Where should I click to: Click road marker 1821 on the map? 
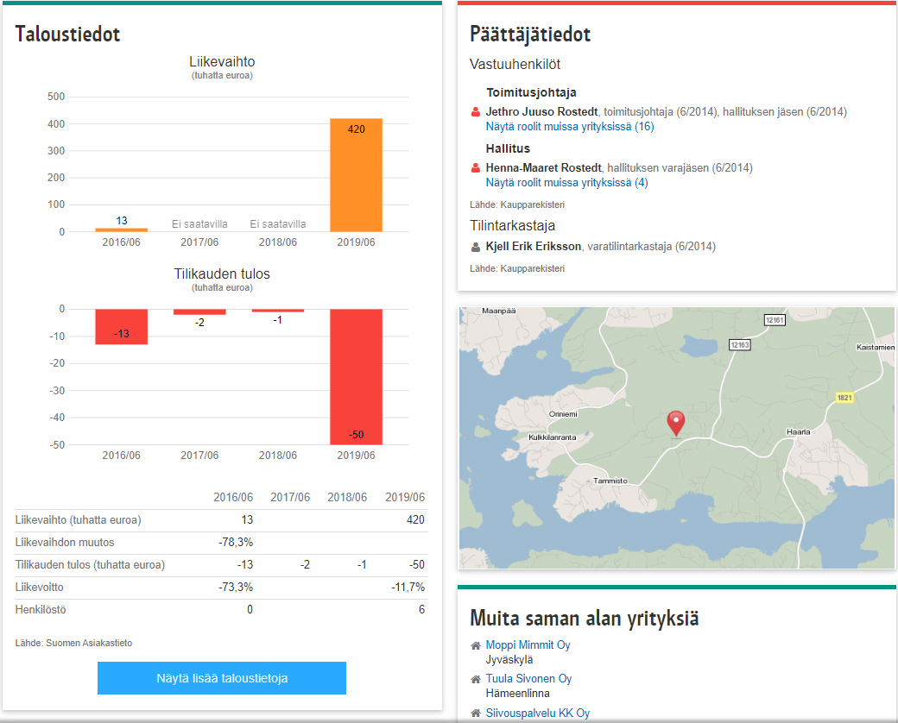(x=845, y=398)
